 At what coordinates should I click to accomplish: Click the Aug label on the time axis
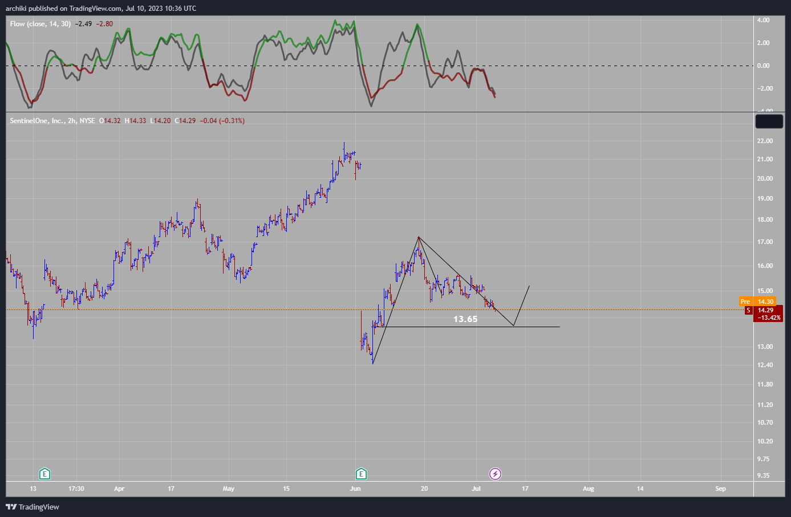click(x=589, y=488)
